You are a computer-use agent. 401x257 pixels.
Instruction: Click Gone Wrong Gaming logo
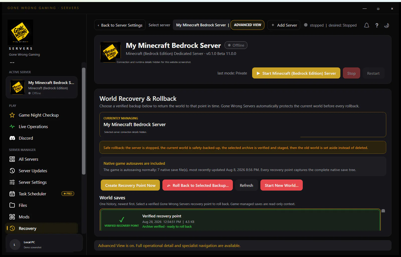[20, 32]
